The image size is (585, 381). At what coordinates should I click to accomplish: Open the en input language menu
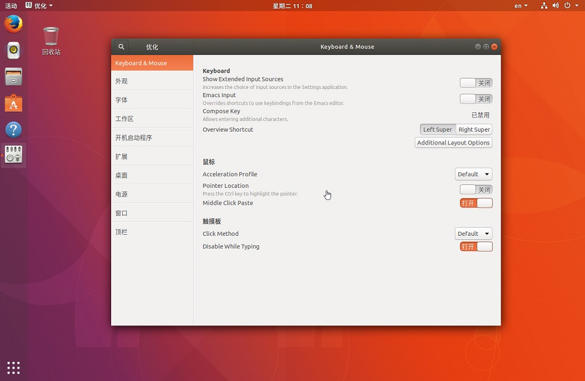coord(521,6)
